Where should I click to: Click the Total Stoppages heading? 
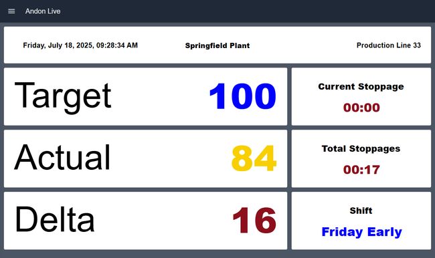click(x=361, y=149)
